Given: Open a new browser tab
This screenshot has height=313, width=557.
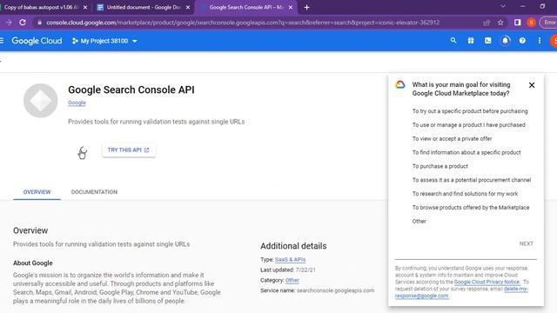Looking at the screenshot, I should pyautogui.click(x=306, y=7).
